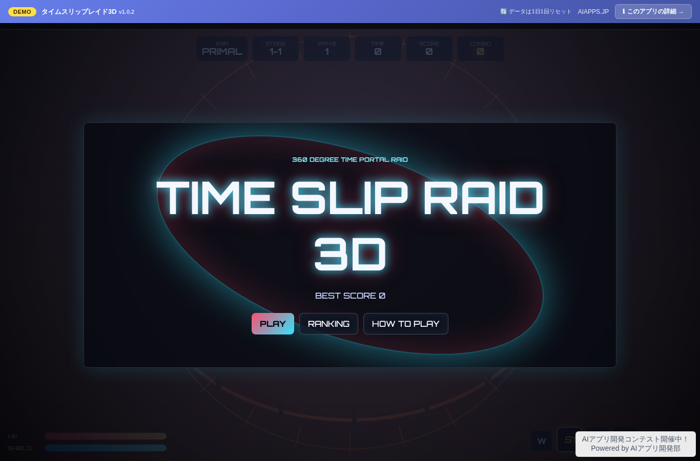Image resolution: width=700 pixels, height=461 pixels.
Task: Open the app details link (このアプリの詳細)
Action: tap(653, 11)
